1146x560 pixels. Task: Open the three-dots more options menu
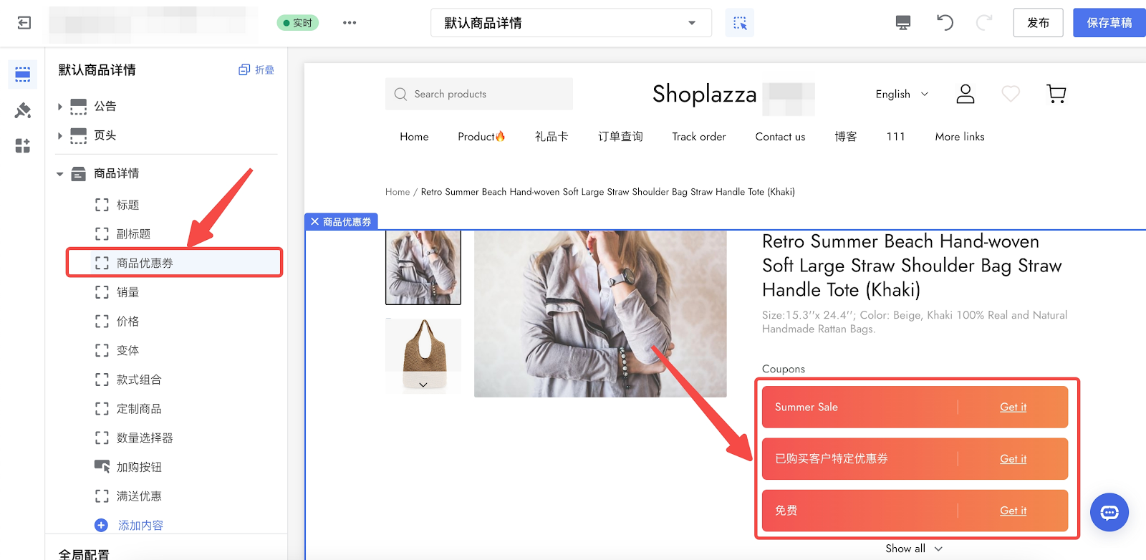(x=350, y=23)
